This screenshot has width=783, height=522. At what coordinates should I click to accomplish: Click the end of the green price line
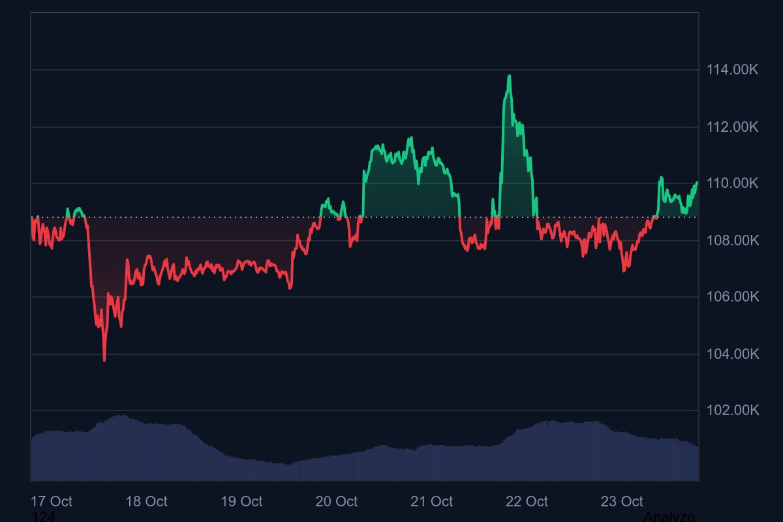[x=697, y=183]
